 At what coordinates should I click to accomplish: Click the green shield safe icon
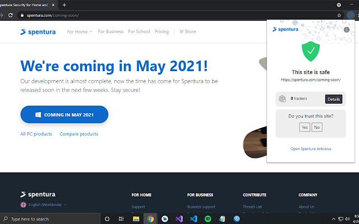pyautogui.click(x=311, y=51)
